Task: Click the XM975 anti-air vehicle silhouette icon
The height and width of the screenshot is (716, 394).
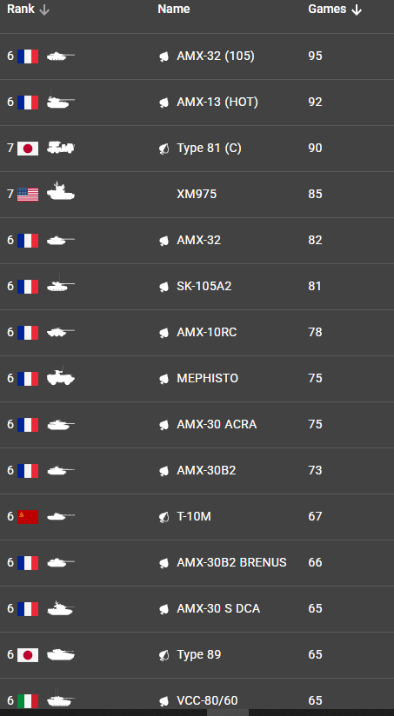Action: pyautogui.click(x=61, y=191)
